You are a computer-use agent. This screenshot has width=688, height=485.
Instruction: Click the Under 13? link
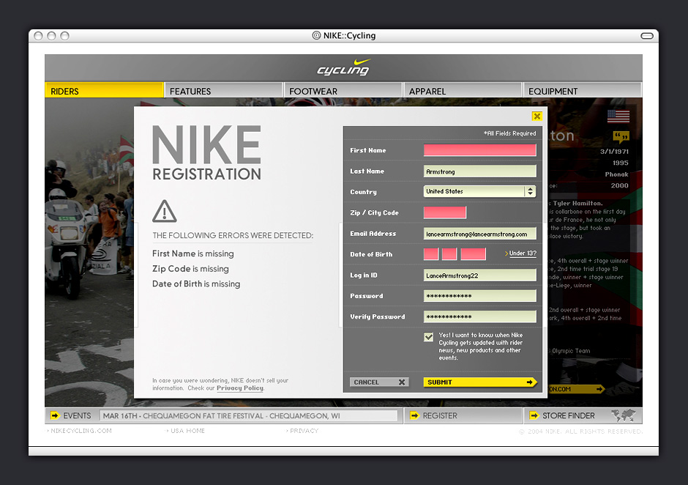click(x=522, y=253)
